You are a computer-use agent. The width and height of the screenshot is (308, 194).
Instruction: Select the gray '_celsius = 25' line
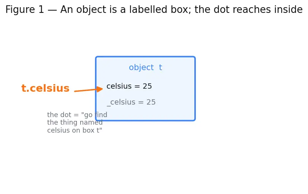coord(131,102)
